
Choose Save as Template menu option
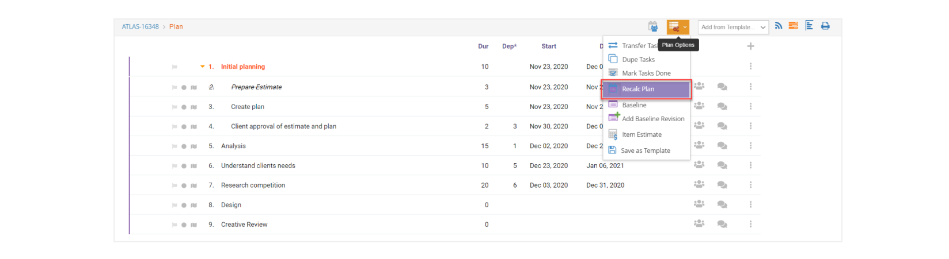645,150
